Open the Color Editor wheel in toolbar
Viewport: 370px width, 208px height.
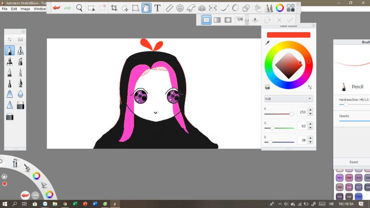pyautogui.click(x=280, y=8)
